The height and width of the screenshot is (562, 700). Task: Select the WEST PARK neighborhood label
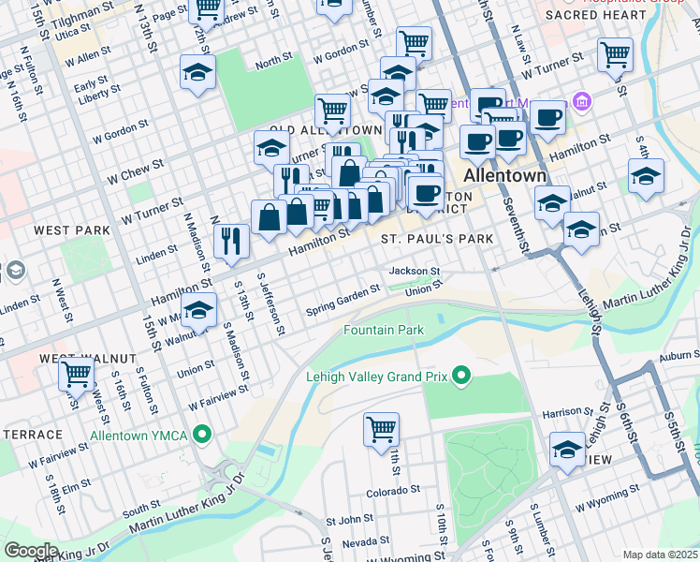point(72,230)
